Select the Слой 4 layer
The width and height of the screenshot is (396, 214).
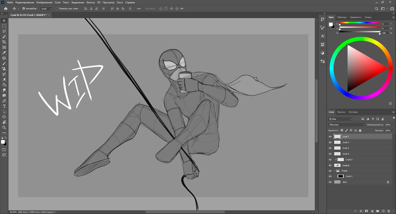point(350,165)
